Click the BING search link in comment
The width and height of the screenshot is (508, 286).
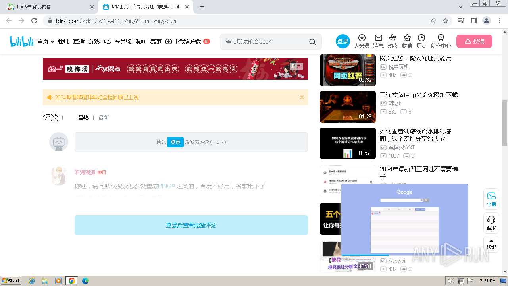166,186
